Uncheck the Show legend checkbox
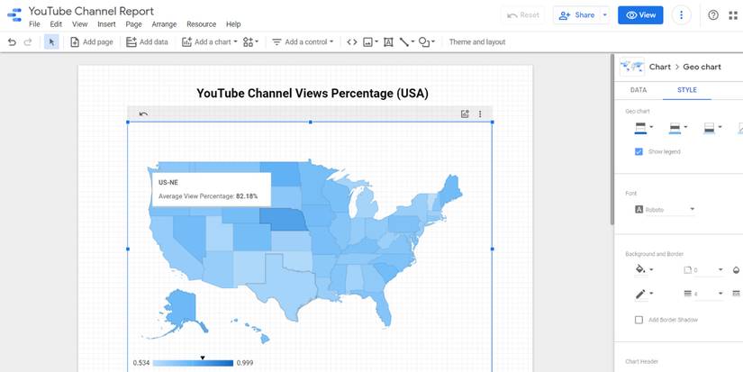743x372 pixels. [x=639, y=151]
